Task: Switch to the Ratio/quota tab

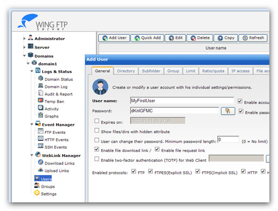Action: point(213,71)
